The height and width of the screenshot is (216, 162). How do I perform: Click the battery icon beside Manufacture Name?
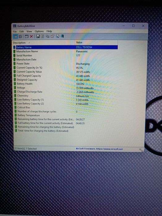14,51
